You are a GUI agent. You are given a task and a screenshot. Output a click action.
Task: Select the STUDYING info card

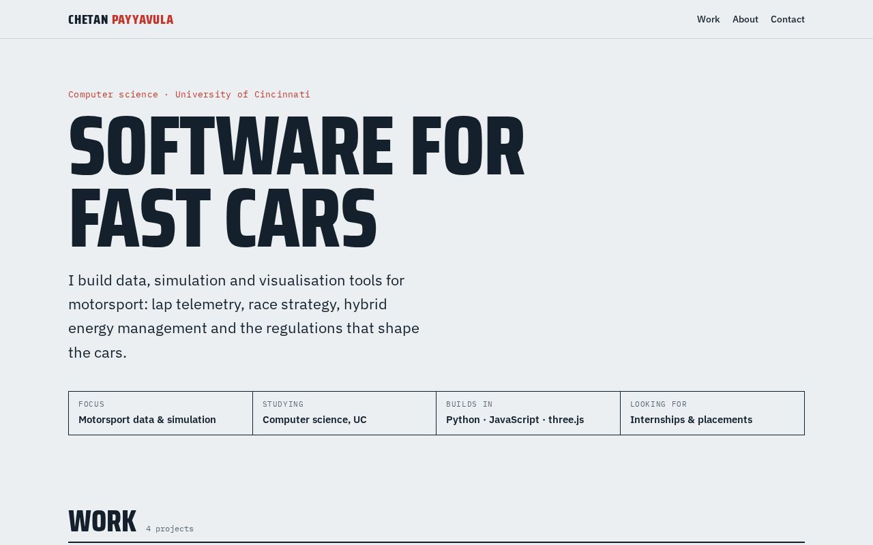[x=344, y=413]
